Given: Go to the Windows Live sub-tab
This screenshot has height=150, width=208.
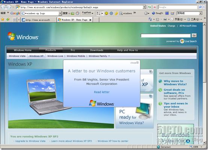Looking at the screenshot, I should click(x=55, y=56).
